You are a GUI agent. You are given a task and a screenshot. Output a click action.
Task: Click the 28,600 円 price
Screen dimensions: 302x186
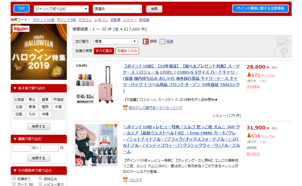tap(258, 67)
